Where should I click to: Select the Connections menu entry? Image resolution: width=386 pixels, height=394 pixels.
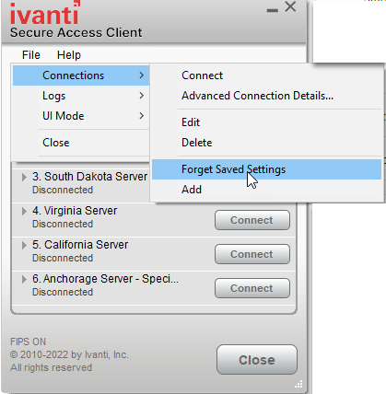click(81, 75)
